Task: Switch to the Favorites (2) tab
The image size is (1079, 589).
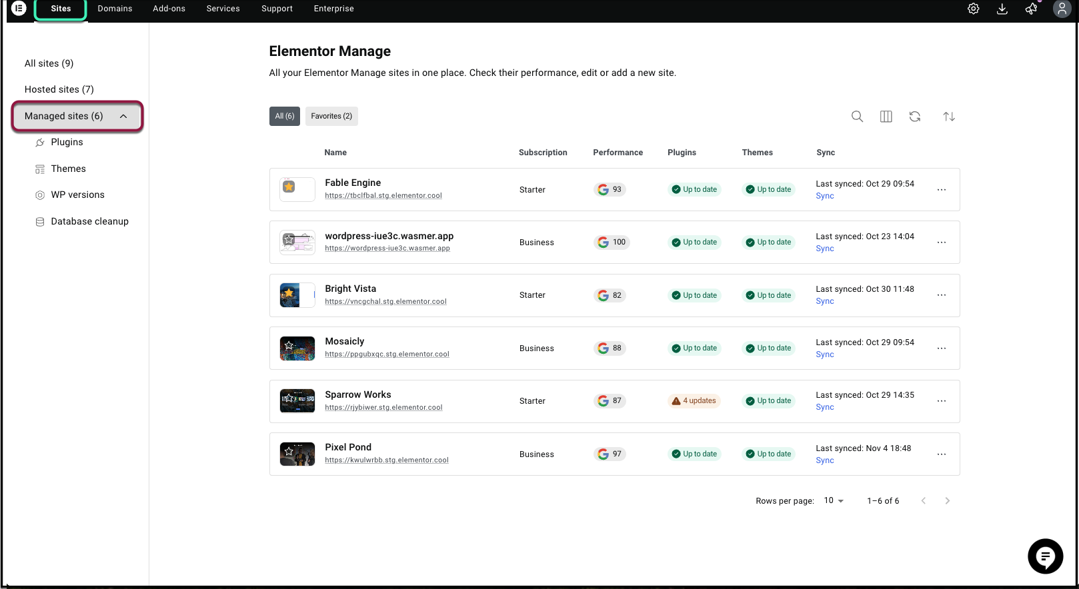Action: [331, 116]
